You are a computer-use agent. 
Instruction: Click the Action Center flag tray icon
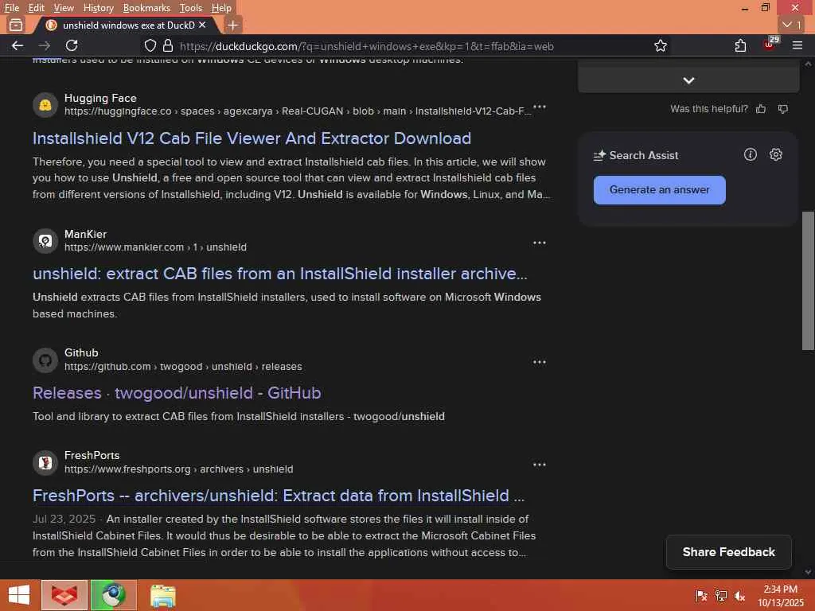701,595
